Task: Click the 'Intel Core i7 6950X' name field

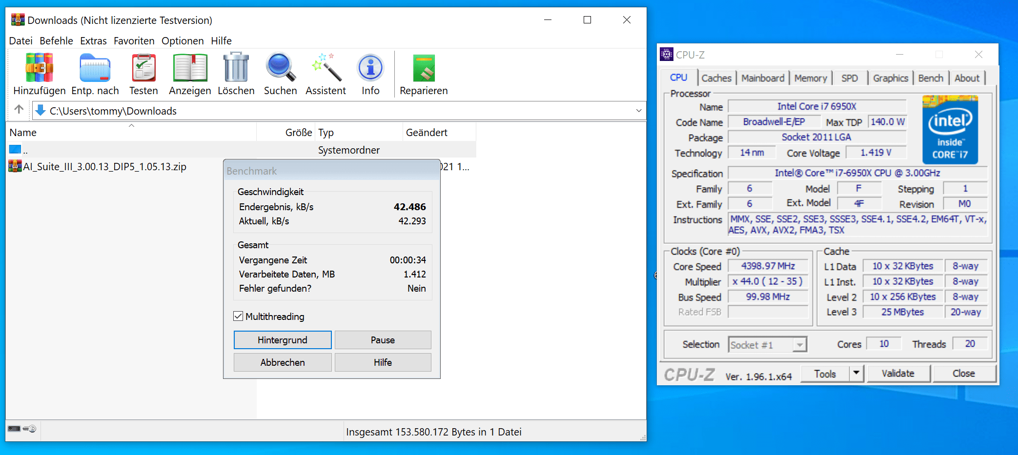Action: (817, 106)
